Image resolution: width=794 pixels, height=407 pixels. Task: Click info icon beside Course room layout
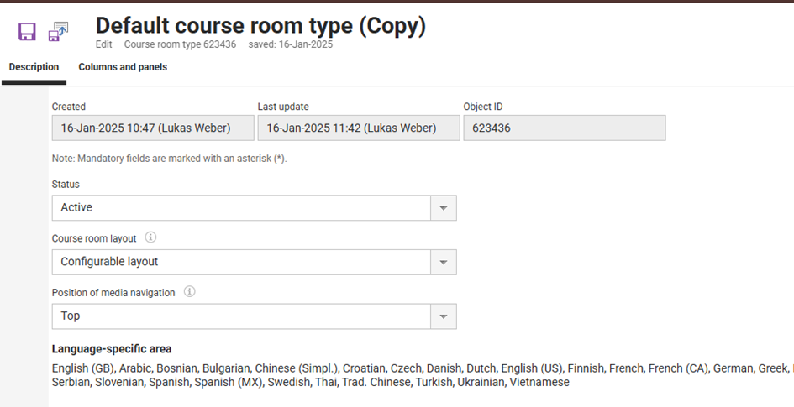[x=151, y=237]
